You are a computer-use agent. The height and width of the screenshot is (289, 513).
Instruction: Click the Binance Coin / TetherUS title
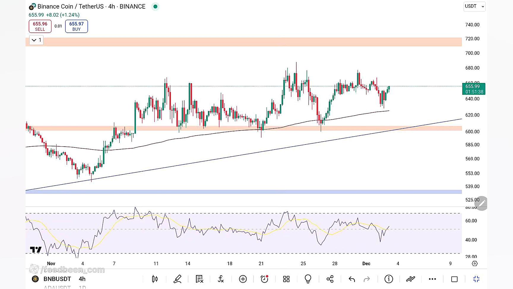(91, 7)
